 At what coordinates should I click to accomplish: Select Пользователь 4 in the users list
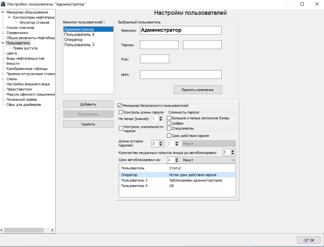[88, 34]
